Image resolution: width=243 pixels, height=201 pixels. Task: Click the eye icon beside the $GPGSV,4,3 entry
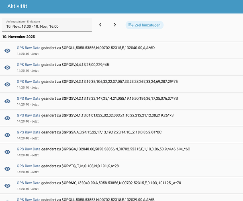tap(7, 84)
